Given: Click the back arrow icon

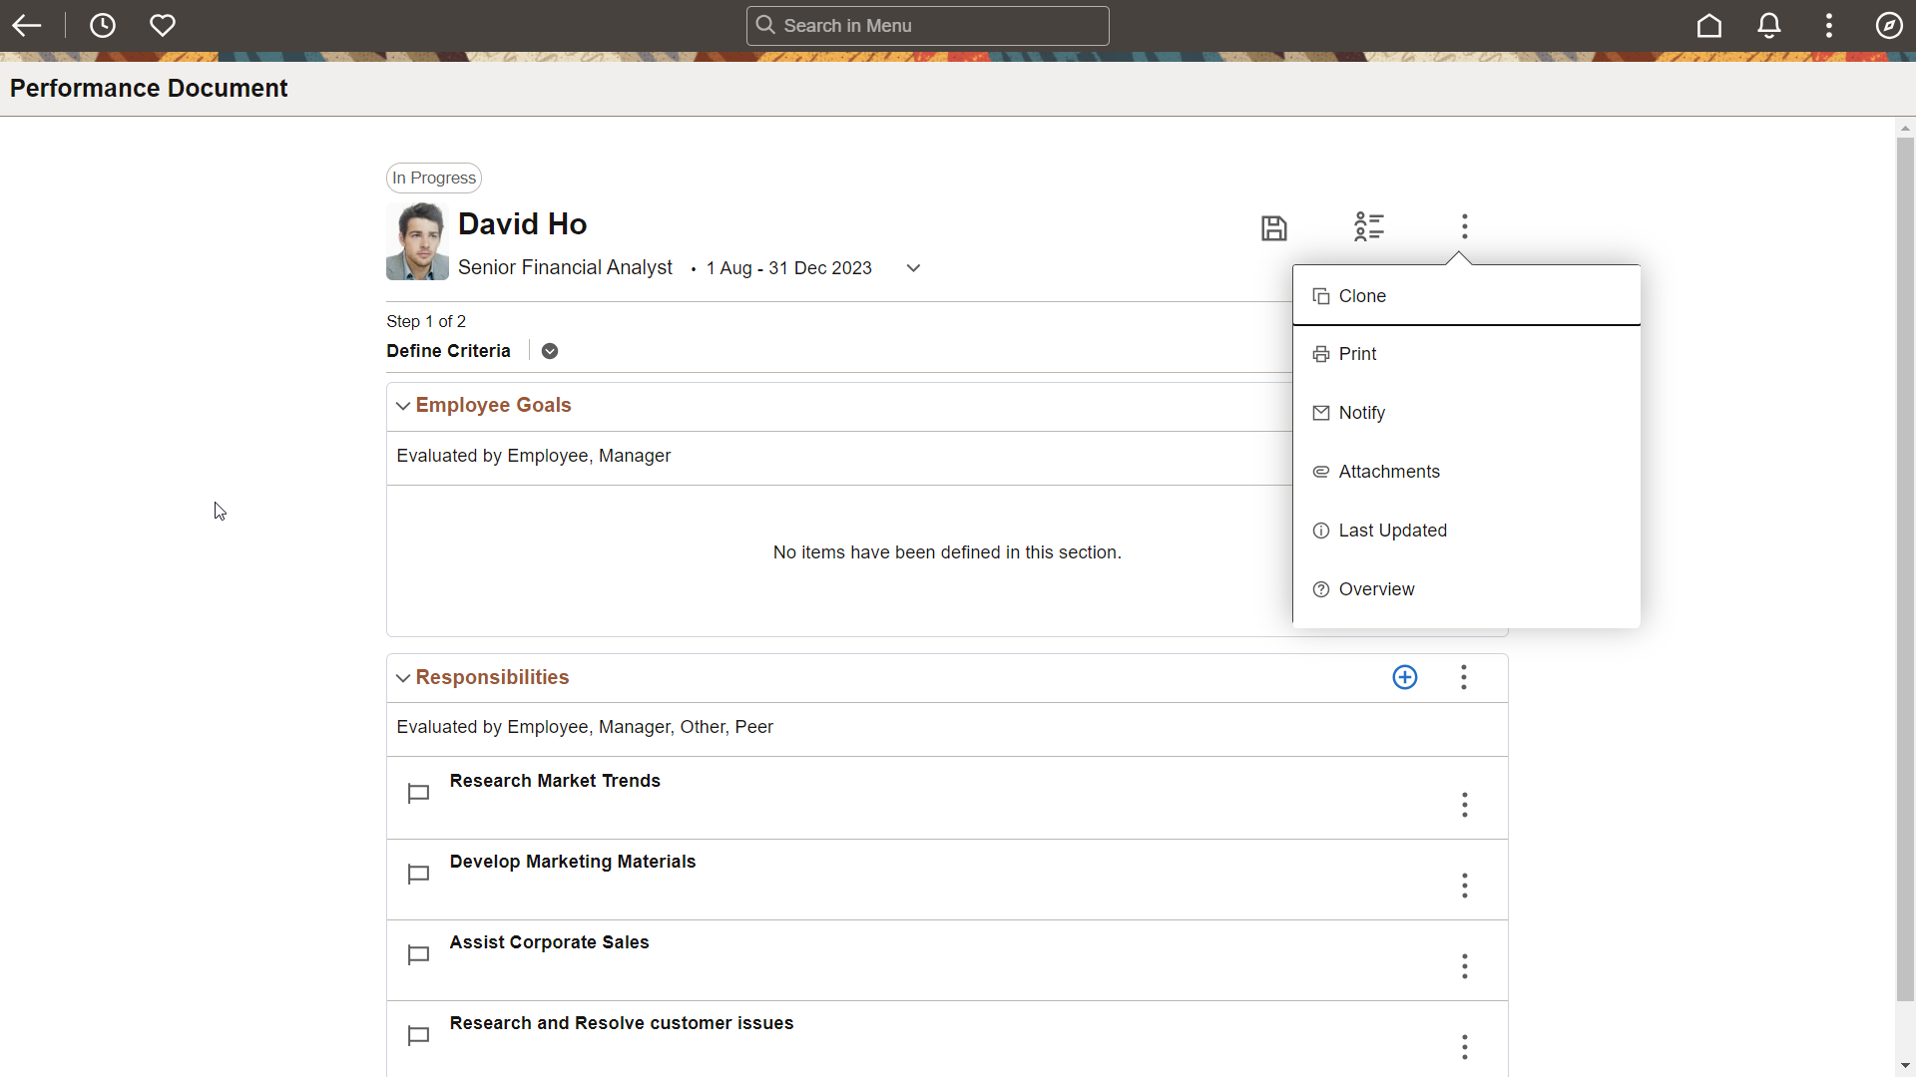Looking at the screenshot, I should coord(27,26).
